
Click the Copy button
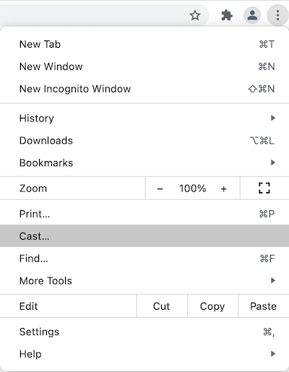click(x=212, y=306)
